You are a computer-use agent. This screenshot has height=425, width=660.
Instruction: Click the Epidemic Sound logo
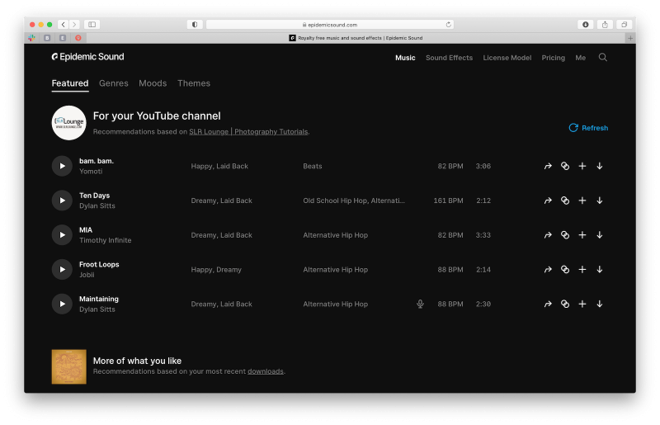(x=87, y=57)
